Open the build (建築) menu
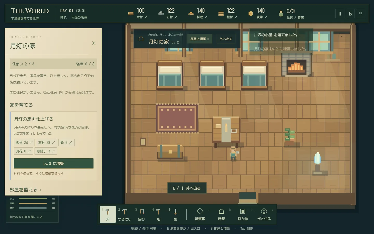Viewport: 374px width, 234px height. coord(221,214)
